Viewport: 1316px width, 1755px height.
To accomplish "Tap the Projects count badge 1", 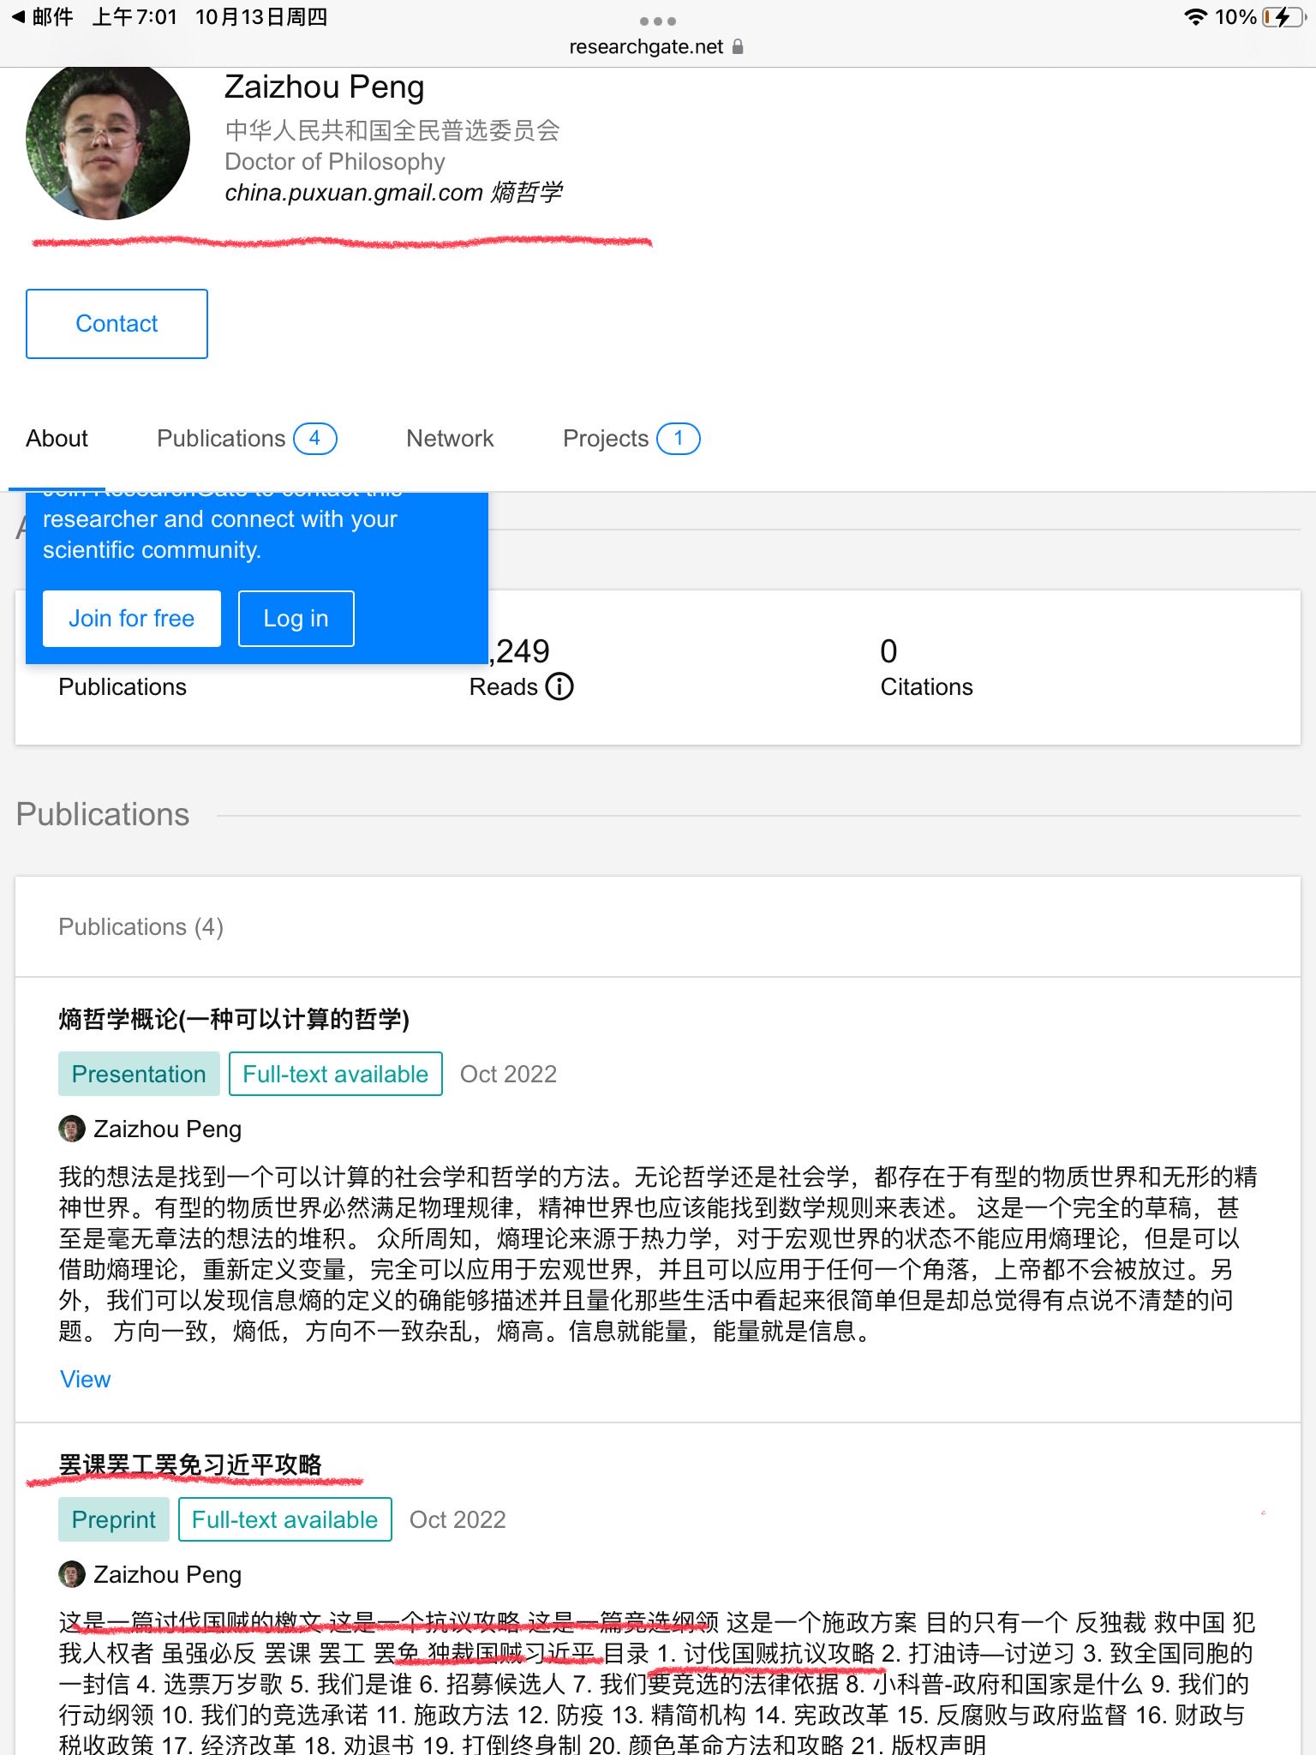I will click(679, 438).
